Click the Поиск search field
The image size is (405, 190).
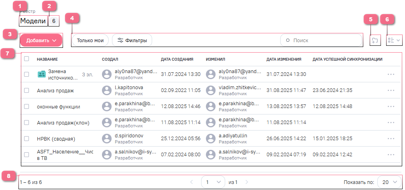point(321,40)
